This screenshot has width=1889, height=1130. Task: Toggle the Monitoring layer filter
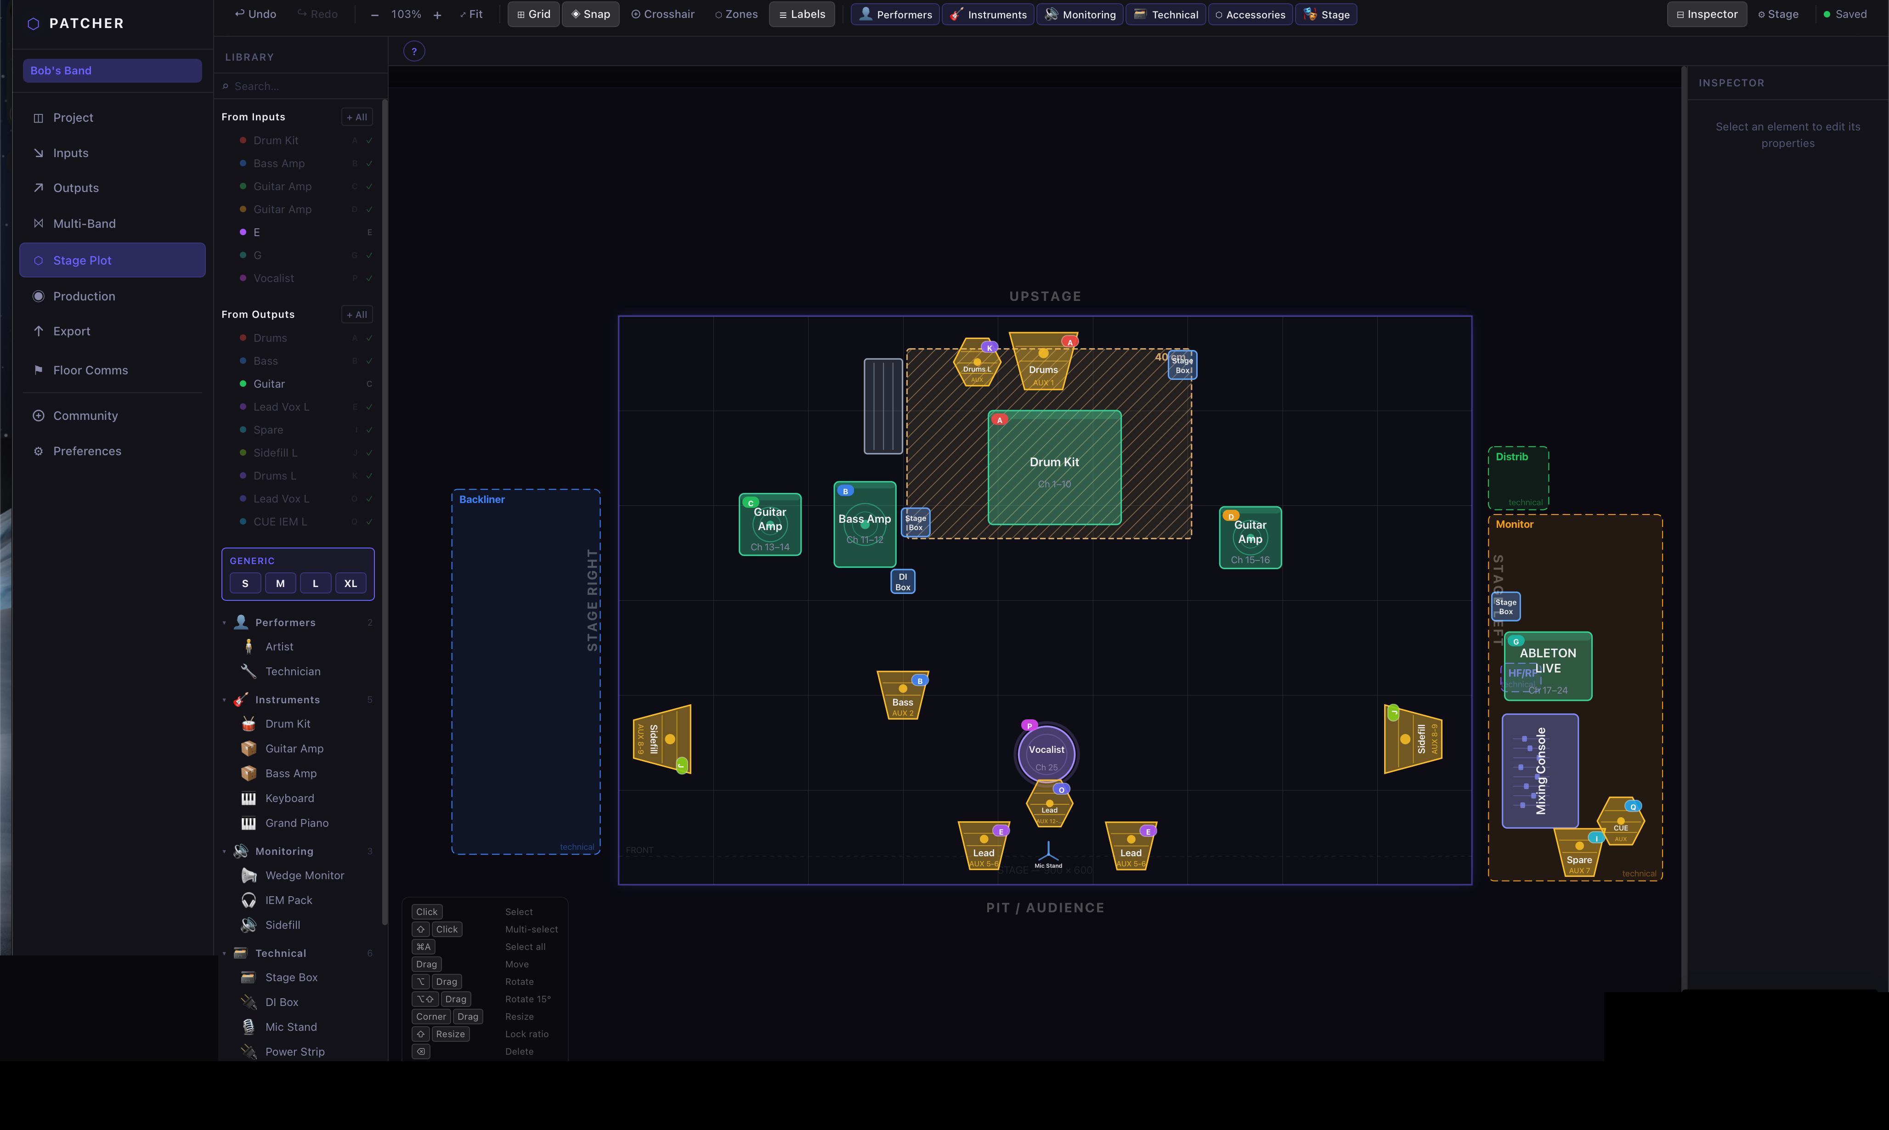[x=1080, y=14]
